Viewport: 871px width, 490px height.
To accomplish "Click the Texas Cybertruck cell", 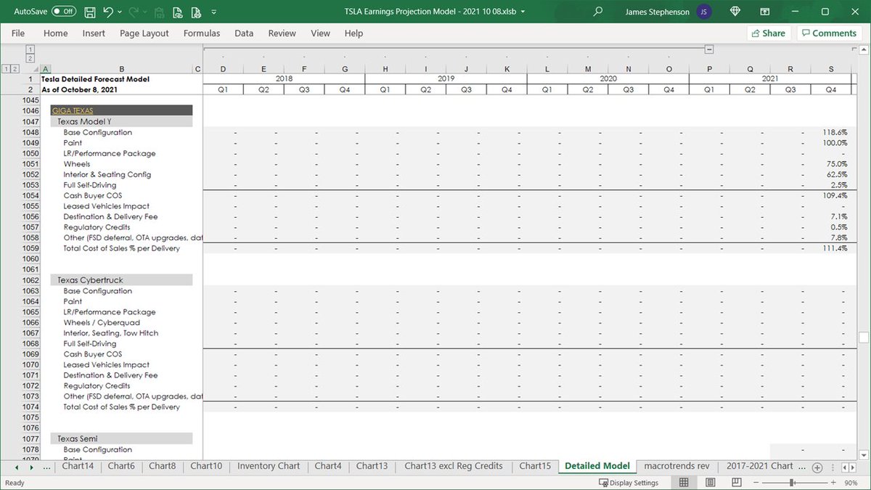I will click(122, 280).
